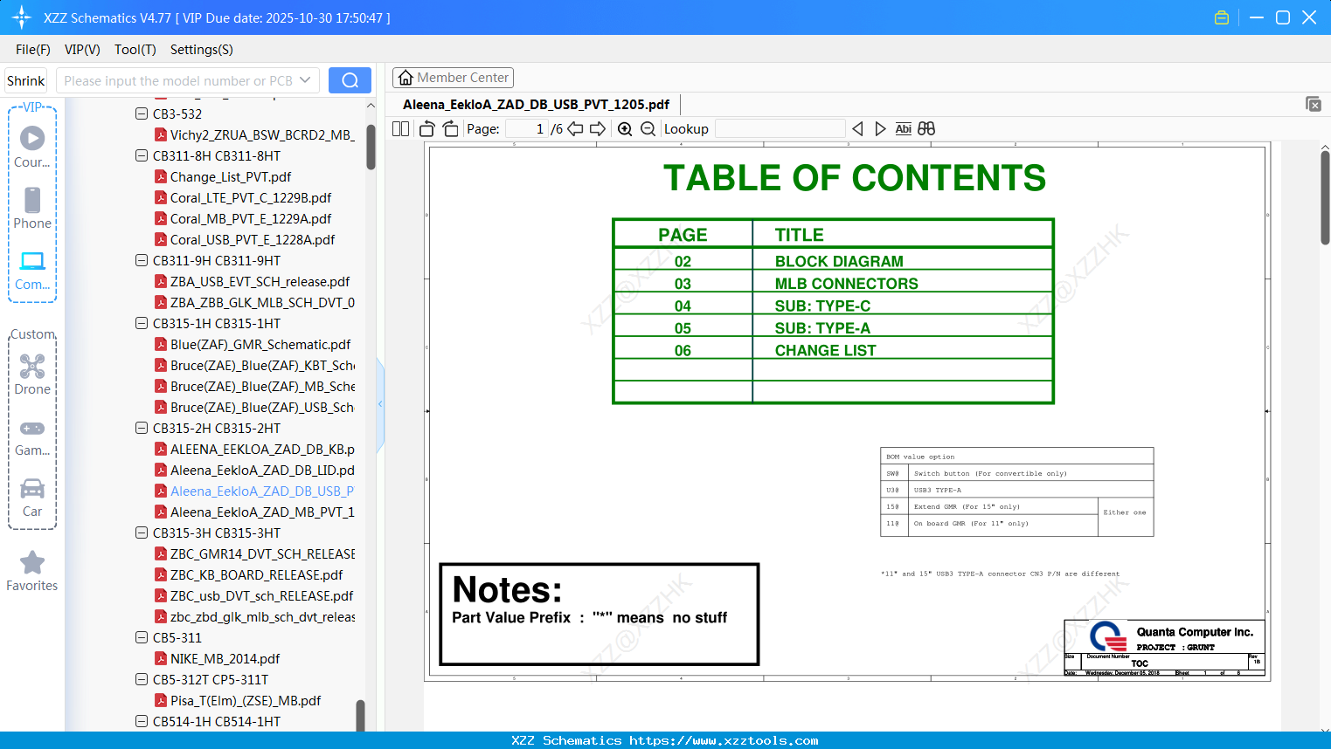This screenshot has height=749, width=1331.
Task: Open Favorites
Action: click(32, 572)
